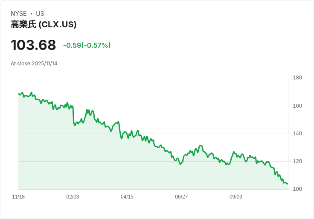
Task: Select the 11/18 date on x-axis
Action: coord(18,197)
